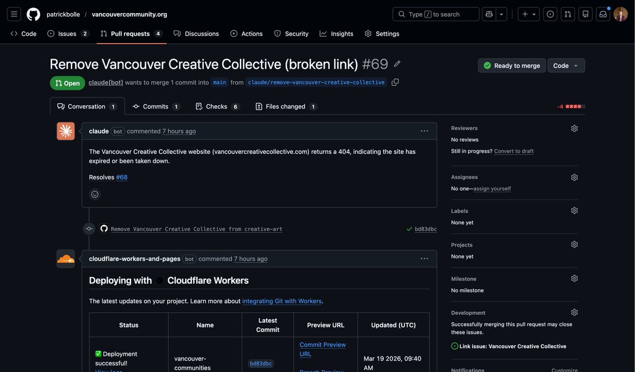Viewport: 635px width, 372px height.
Task: Open Commit Preview URL link
Action: [323, 349]
